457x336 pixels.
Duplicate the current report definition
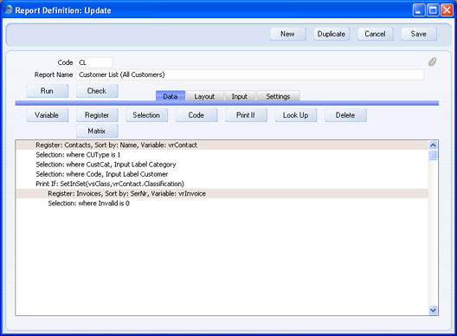(x=331, y=34)
